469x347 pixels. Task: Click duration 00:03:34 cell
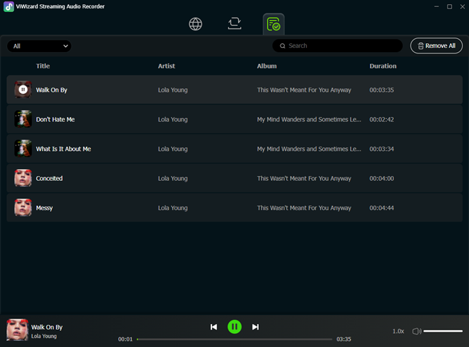click(381, 149)
